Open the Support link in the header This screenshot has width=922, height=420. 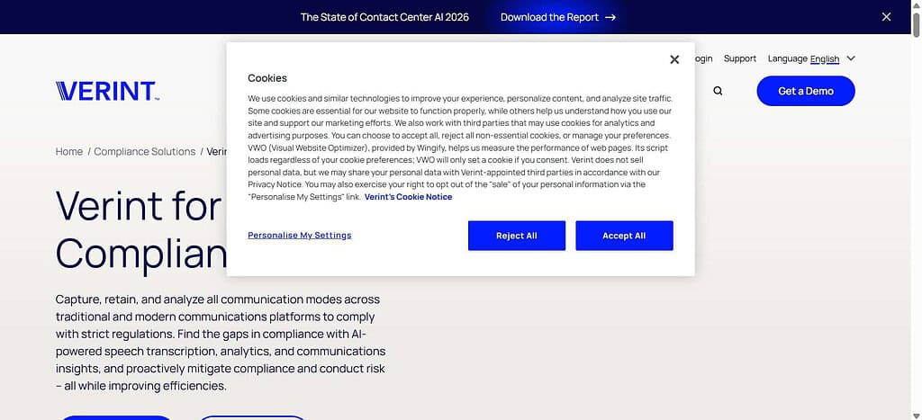[x=740, y=58]
